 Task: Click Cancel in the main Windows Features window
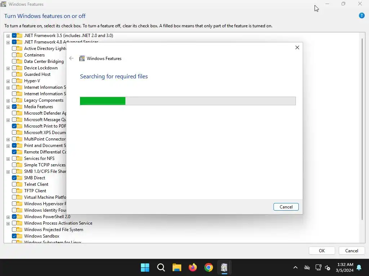click(352, 250)
